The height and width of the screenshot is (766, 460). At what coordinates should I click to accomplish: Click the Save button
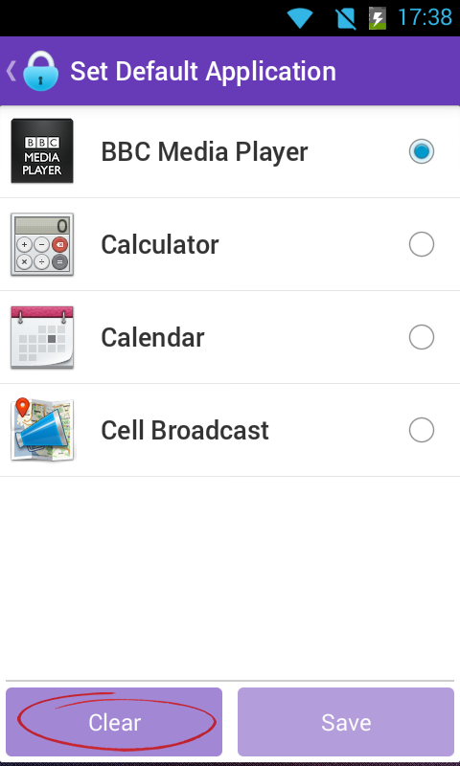[346, 722]
